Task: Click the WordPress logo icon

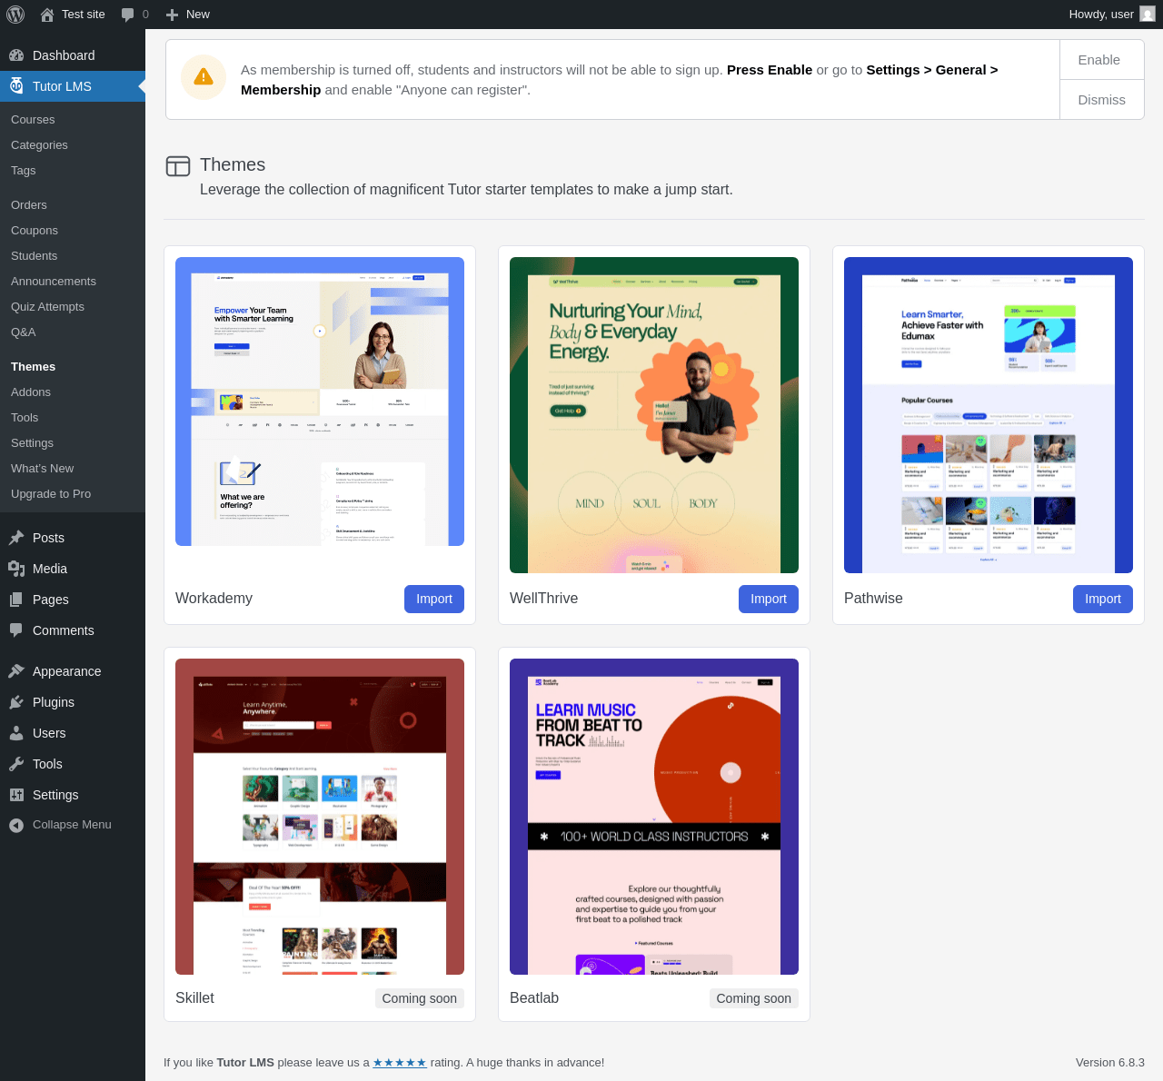Action: tap(15, 15)
